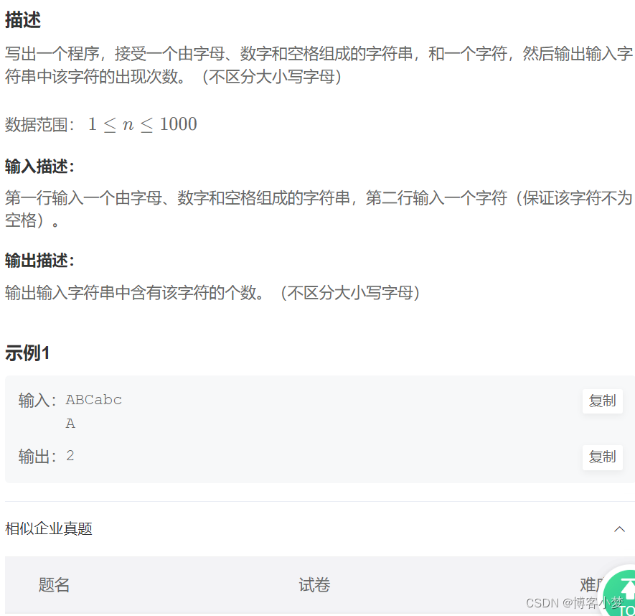The height and width of the screenshot is (616, 635).
Task: Select the data range formula 1≤n≤1000
Action: [141, 123]
